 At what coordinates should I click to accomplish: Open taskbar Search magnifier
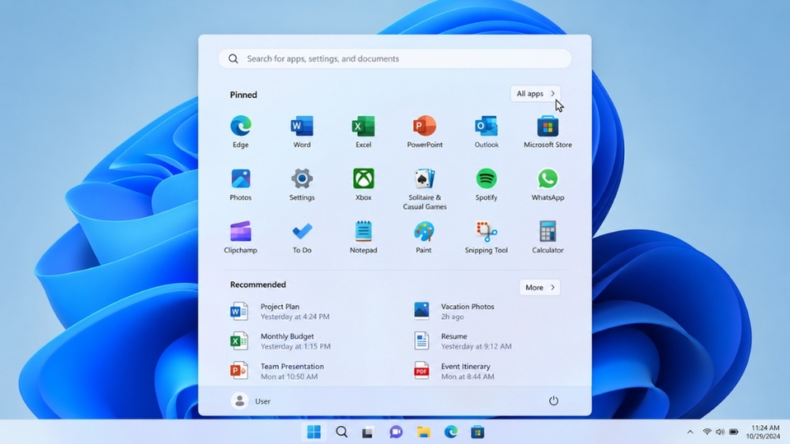(x=341, y=432)
